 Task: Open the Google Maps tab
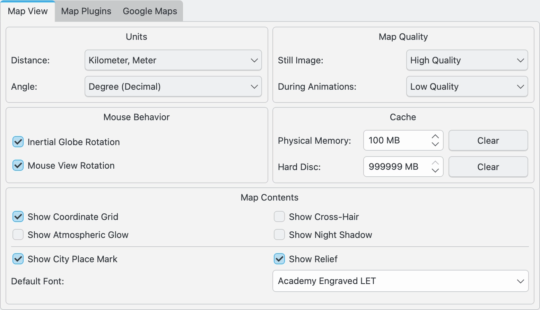coord(150,11)
